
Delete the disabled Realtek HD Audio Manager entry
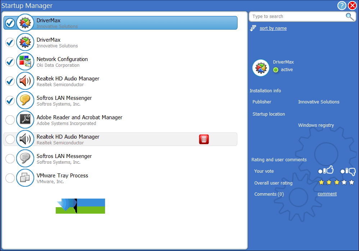(204, 139)
